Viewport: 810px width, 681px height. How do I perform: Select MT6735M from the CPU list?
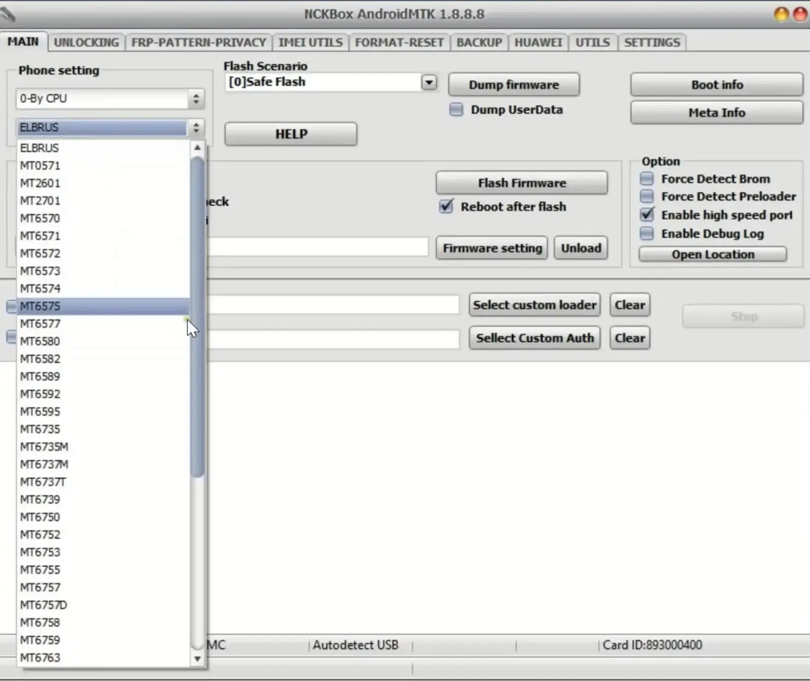click(x=103, y=447)
